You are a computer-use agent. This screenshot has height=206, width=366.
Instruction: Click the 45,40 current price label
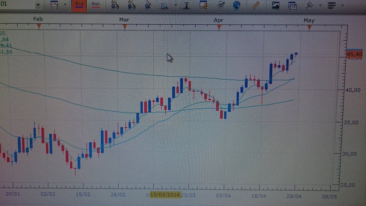(x=354, y=54)
